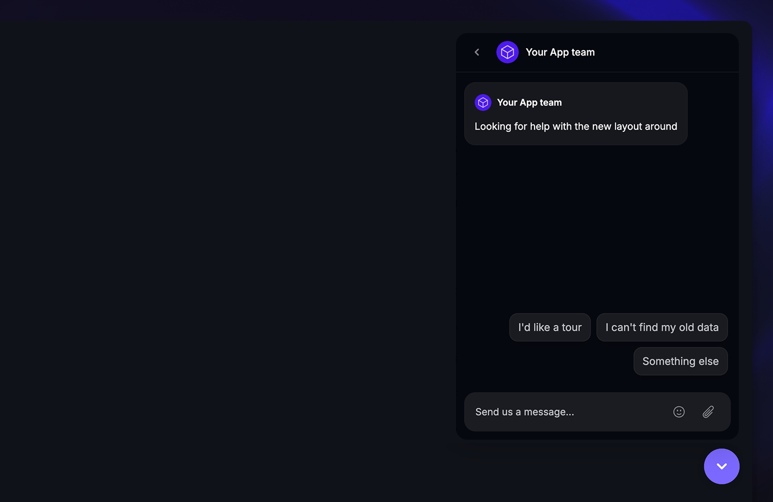The height and width of the screenshot is (502, 773).
Task: Click the sender name in the message bubble
Action: pyautogui.click(x=529, y=103)
